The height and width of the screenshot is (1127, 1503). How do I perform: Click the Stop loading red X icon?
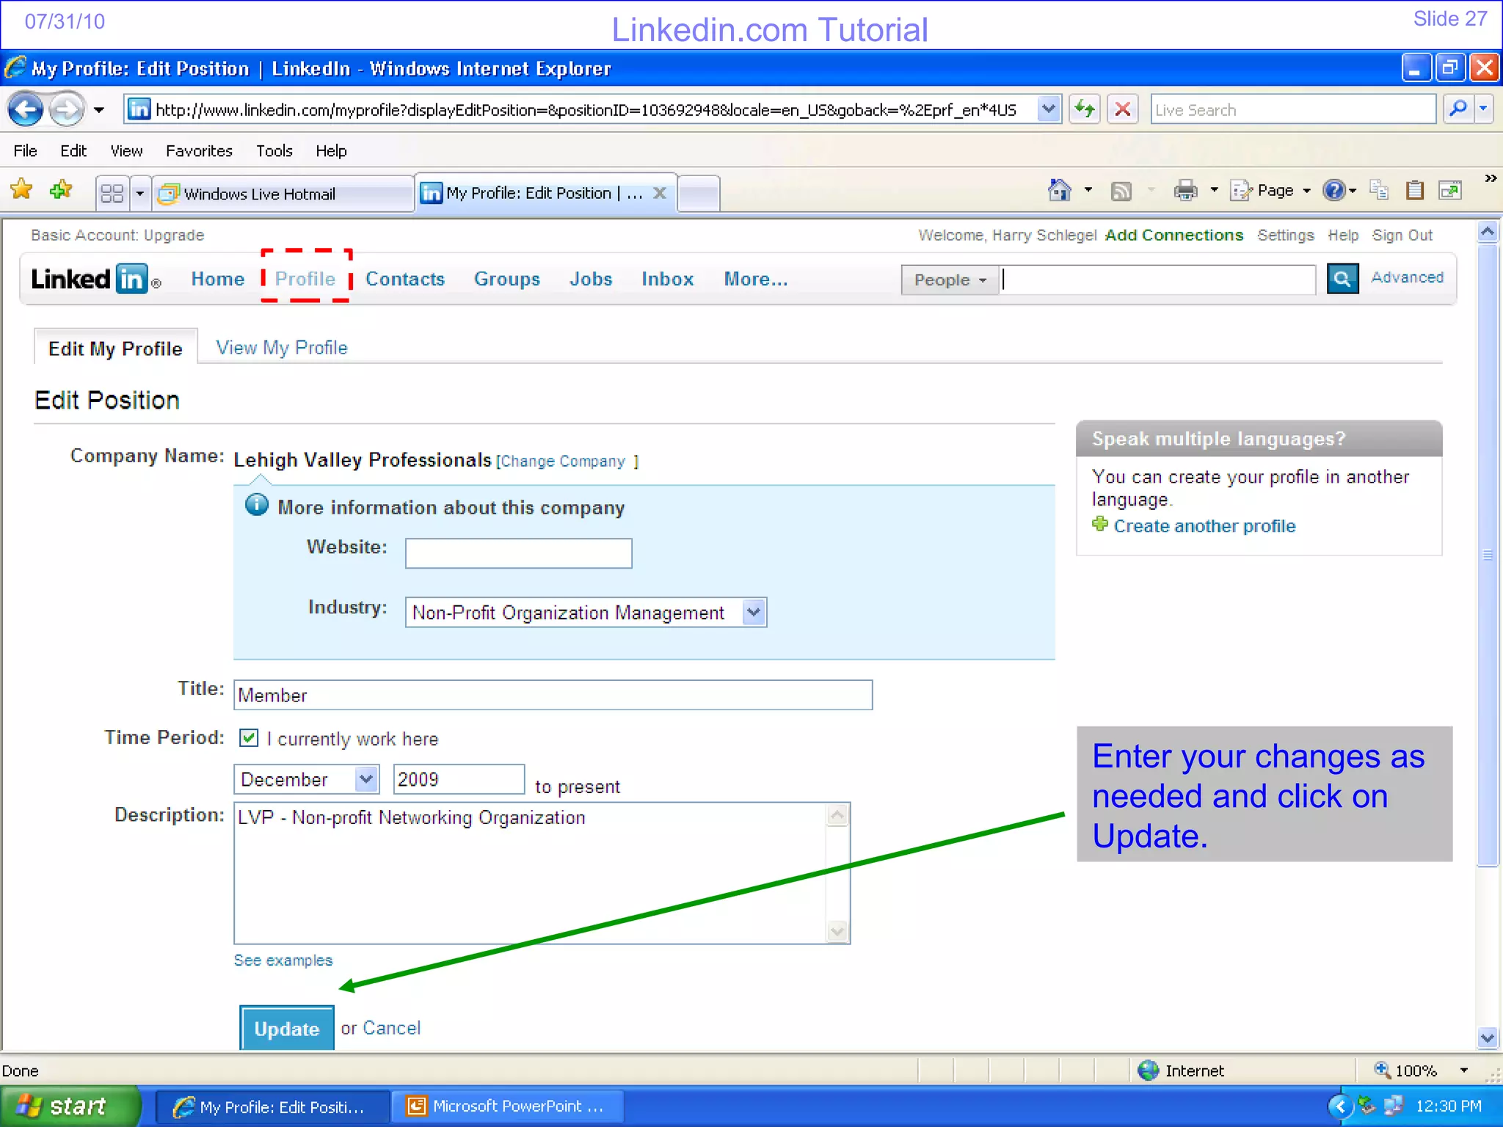click(1122, 110)
